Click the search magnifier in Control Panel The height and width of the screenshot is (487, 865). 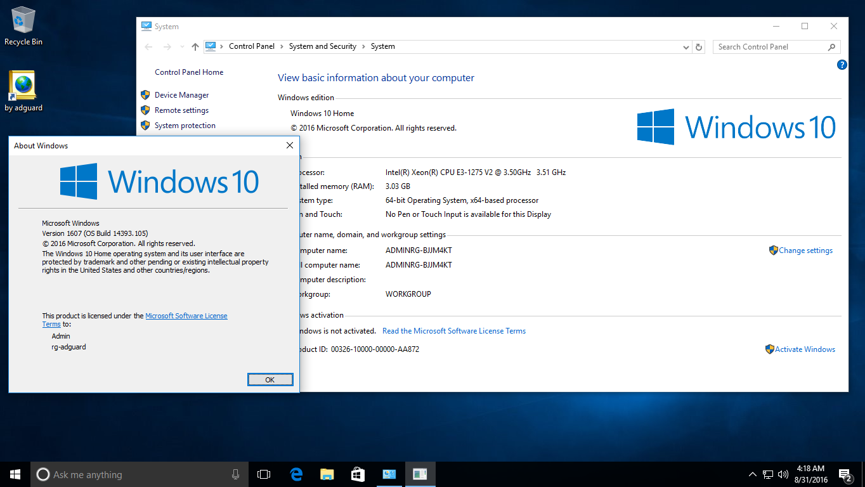pyautogui.click(x=831, y=47)
